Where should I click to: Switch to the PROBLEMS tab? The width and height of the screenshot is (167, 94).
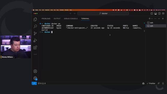[x=46, y=19]
